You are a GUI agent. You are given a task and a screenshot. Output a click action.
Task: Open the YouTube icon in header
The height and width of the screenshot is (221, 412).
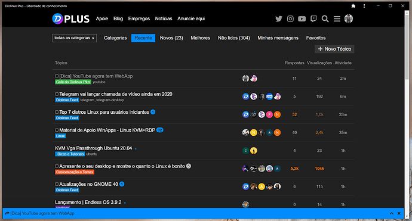(302, 18)
